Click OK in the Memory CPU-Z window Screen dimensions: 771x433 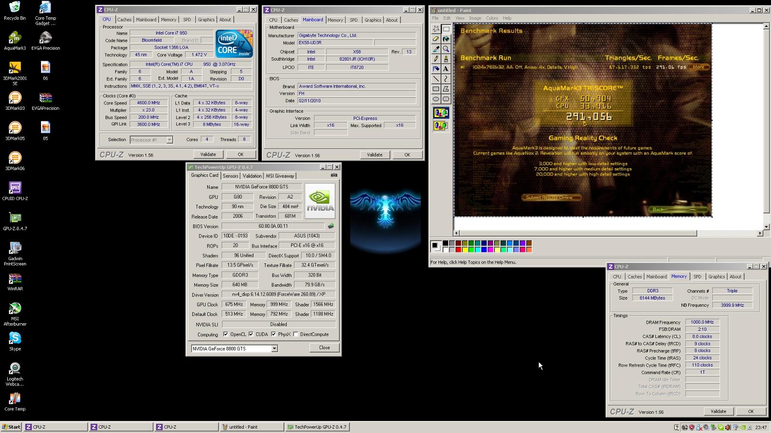pyautogui.click(x=751, y=411)
